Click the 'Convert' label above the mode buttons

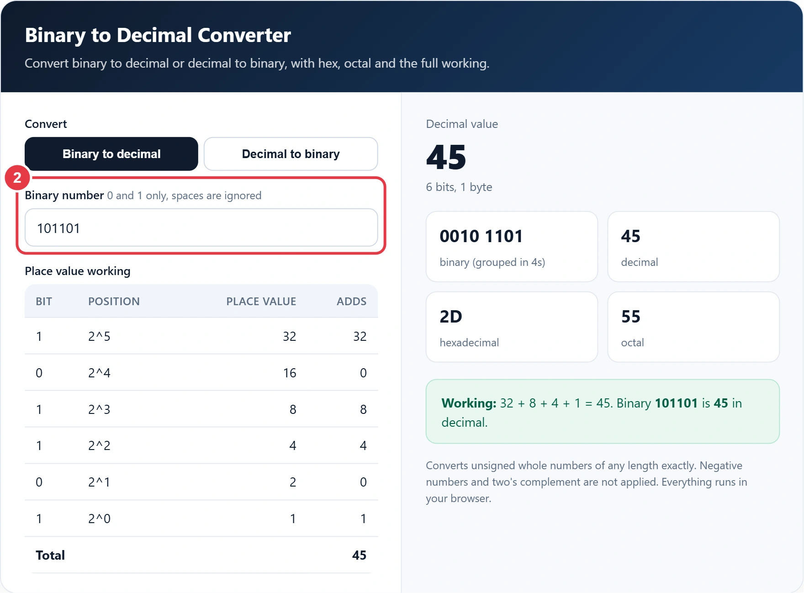point(46,124)
